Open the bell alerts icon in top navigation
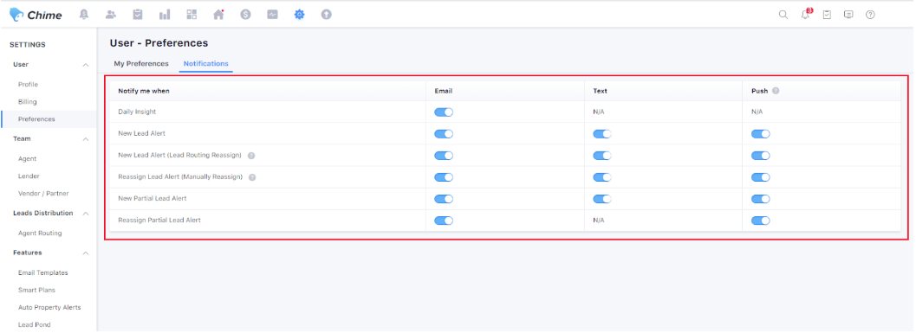 [84, 15]
